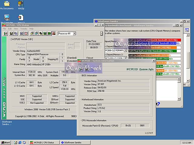The width and height of the screenshot is (194, 145).
Task: Open the blue clock graph monitor icon
Action: click(x=22, y=34)
